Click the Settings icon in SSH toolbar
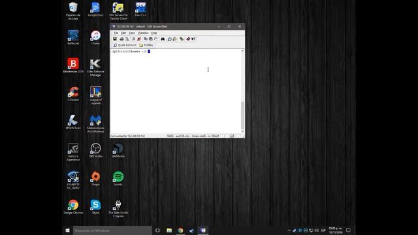 coord(182,39)
